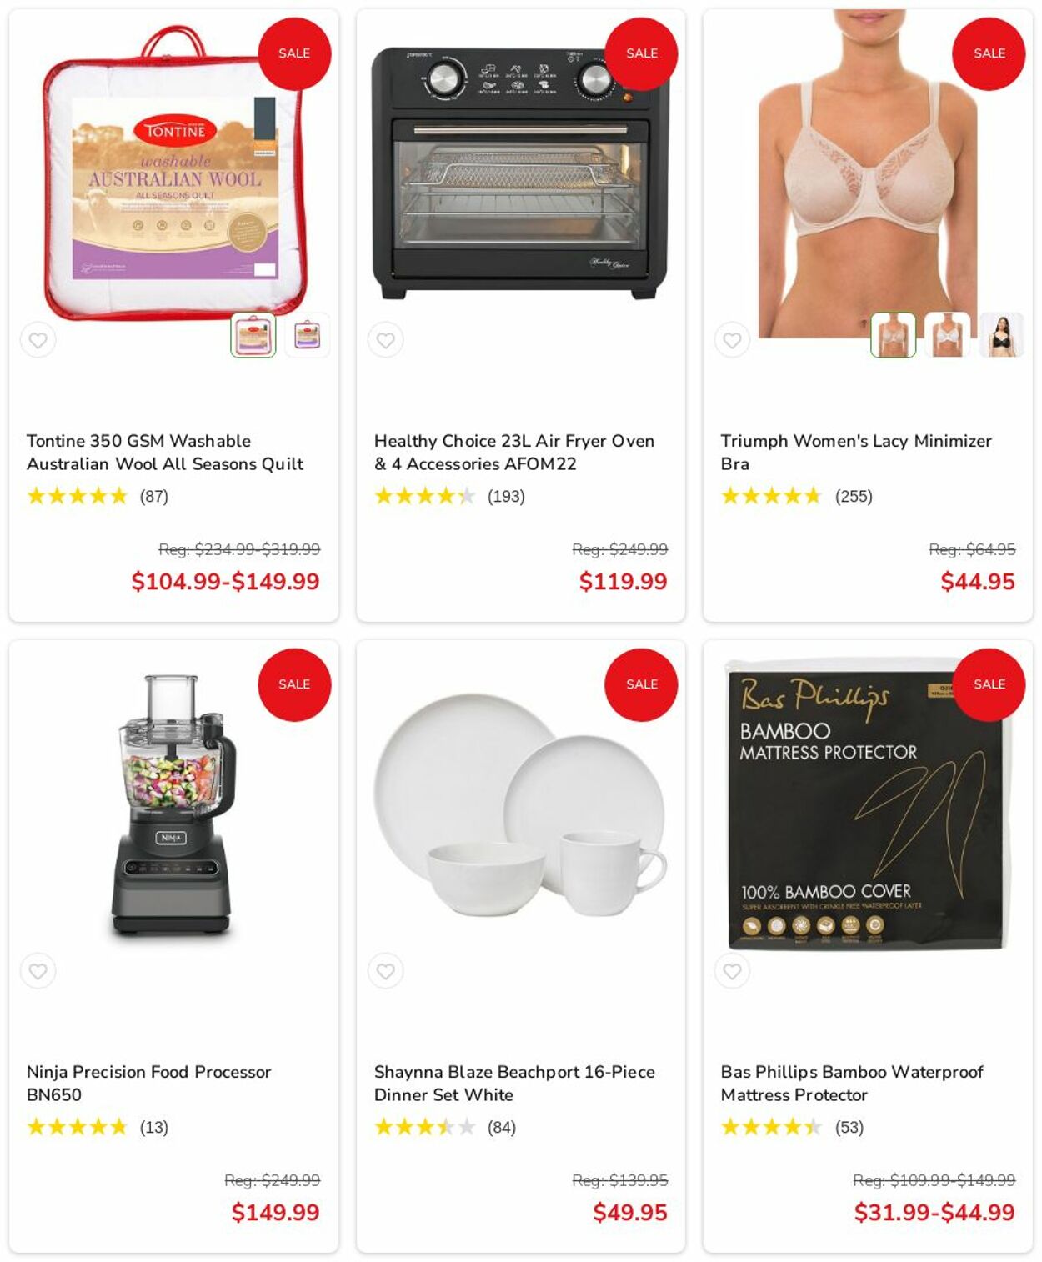Screen dimensions: 1042x1262
Task: Click heart icon on Triumph Minimizer Bra
Action: [732, 340]
